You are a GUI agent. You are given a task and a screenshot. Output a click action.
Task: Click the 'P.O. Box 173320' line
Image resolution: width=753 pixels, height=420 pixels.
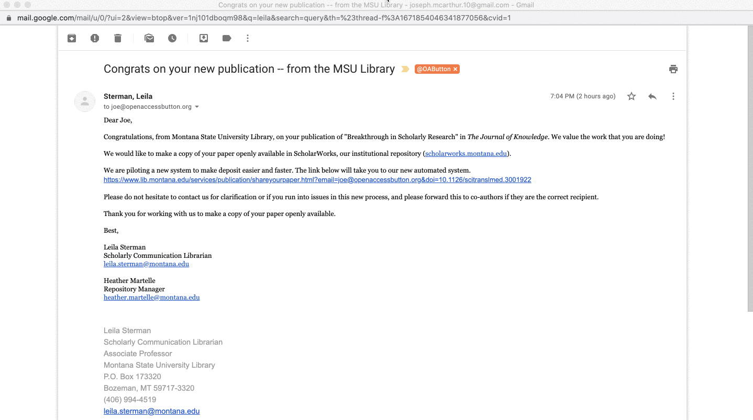tap(132, 377)
